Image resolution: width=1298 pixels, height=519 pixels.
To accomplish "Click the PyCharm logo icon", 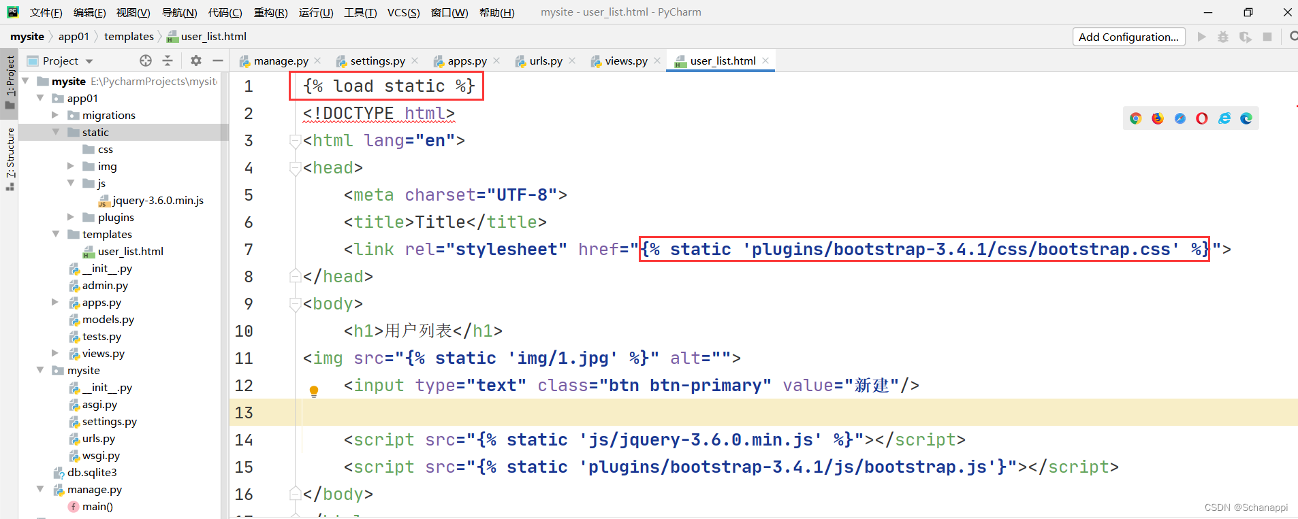I will [x=13, y=12].
